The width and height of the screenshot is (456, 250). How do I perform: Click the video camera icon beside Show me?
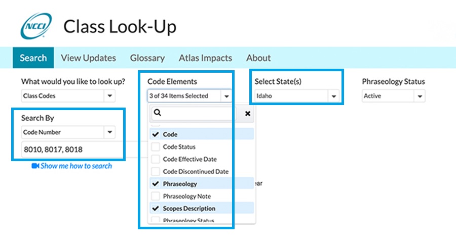click(x=35, y=166)
